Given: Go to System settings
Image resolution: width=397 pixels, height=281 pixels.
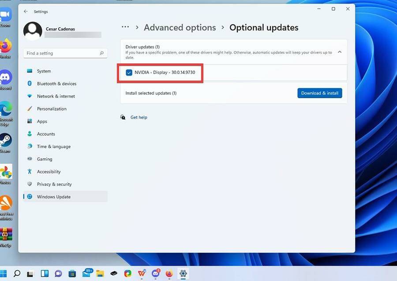Looking at the screenshot, I should coord(65,71).
